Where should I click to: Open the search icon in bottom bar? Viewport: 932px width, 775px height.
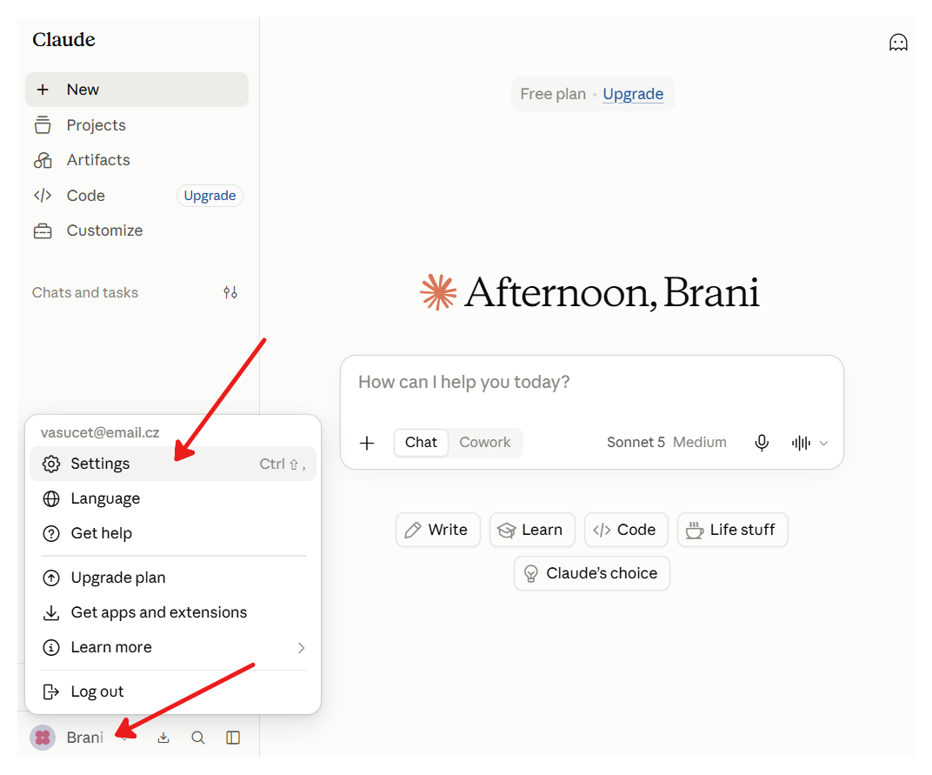tap(198, 738)
